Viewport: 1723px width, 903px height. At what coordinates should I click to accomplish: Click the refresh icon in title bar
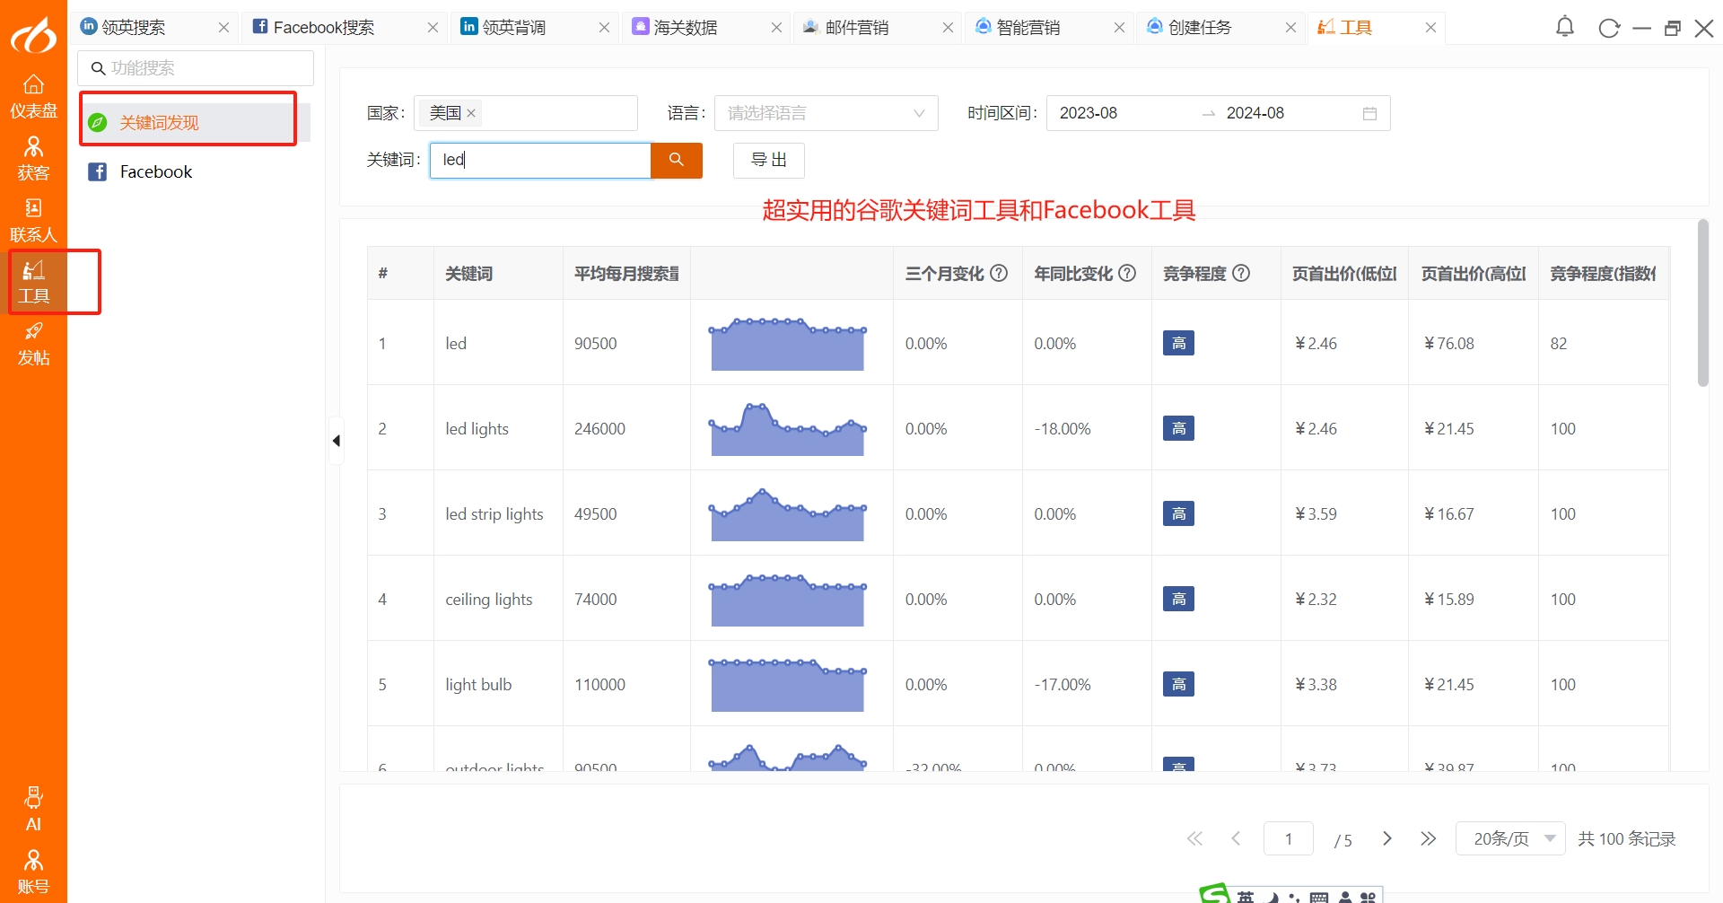click(1609, 28)
